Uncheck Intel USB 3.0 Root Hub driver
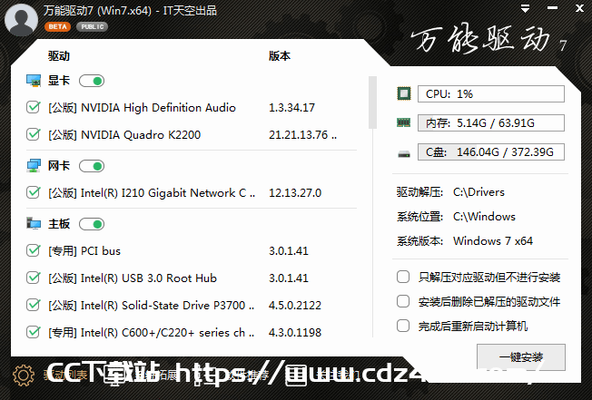This screenshot has width=592, height=400. click(34, 278)
